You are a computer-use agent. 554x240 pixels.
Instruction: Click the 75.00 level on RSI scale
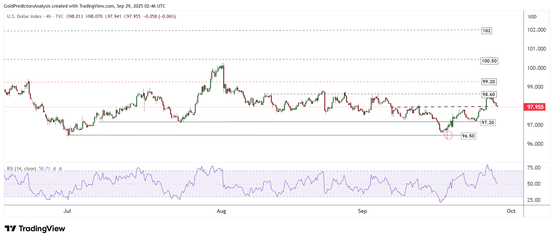click(x=534, y=168)
